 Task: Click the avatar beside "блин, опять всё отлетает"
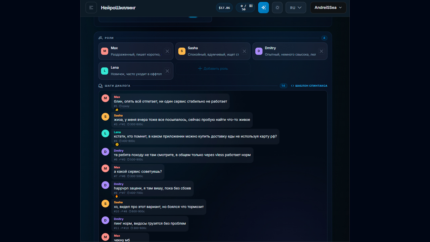[105, 98]
